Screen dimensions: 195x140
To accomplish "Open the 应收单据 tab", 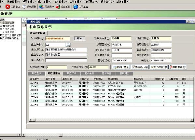I will pyautogui.click(x=89, y=74).
